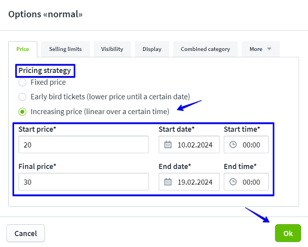This screenshot has height=247, width=308.
Task: Dismiss dialog with Cancel button
Action: 25,233
